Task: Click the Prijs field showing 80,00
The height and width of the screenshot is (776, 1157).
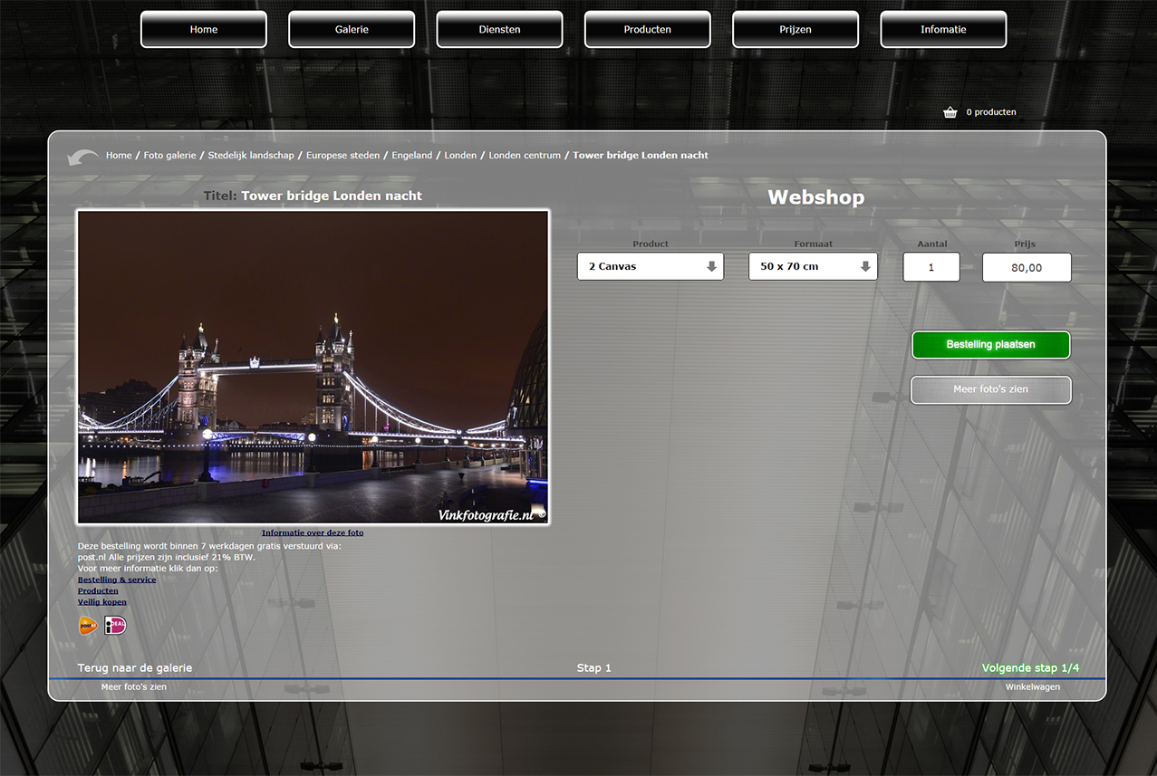Action: coord(1026,267)
